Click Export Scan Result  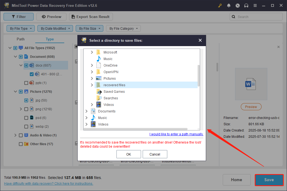pos(91,17)
